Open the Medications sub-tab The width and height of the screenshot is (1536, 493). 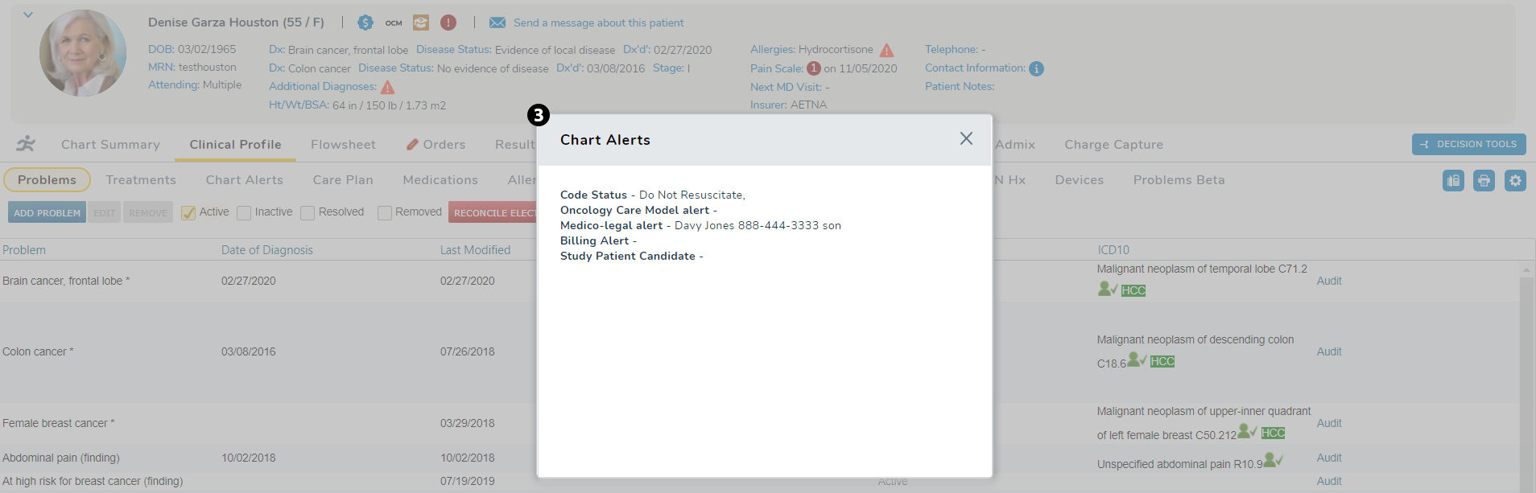point(440,180)
